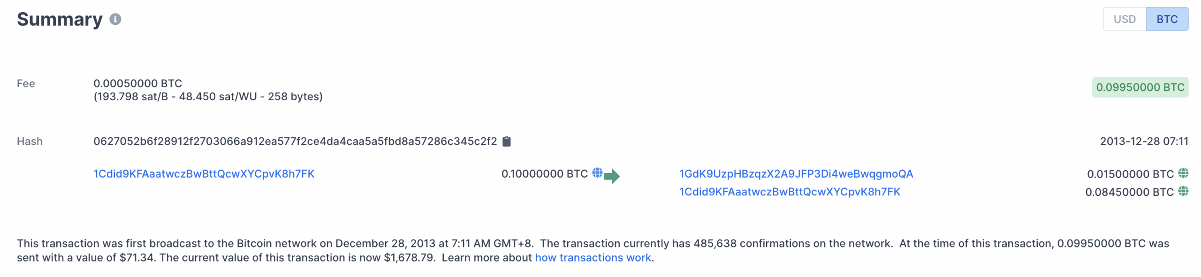
Task: Click the Summary heading
Action: coord(60,19)
